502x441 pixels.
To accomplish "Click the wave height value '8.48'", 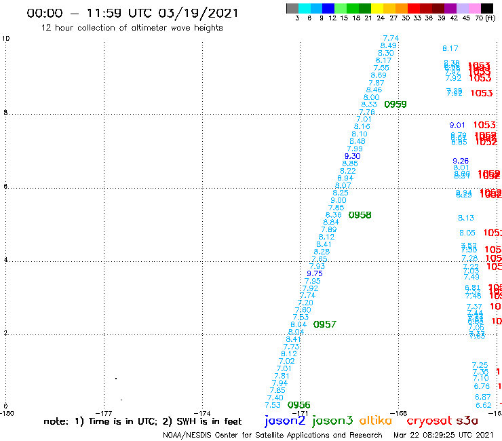I will coord(358,141).
